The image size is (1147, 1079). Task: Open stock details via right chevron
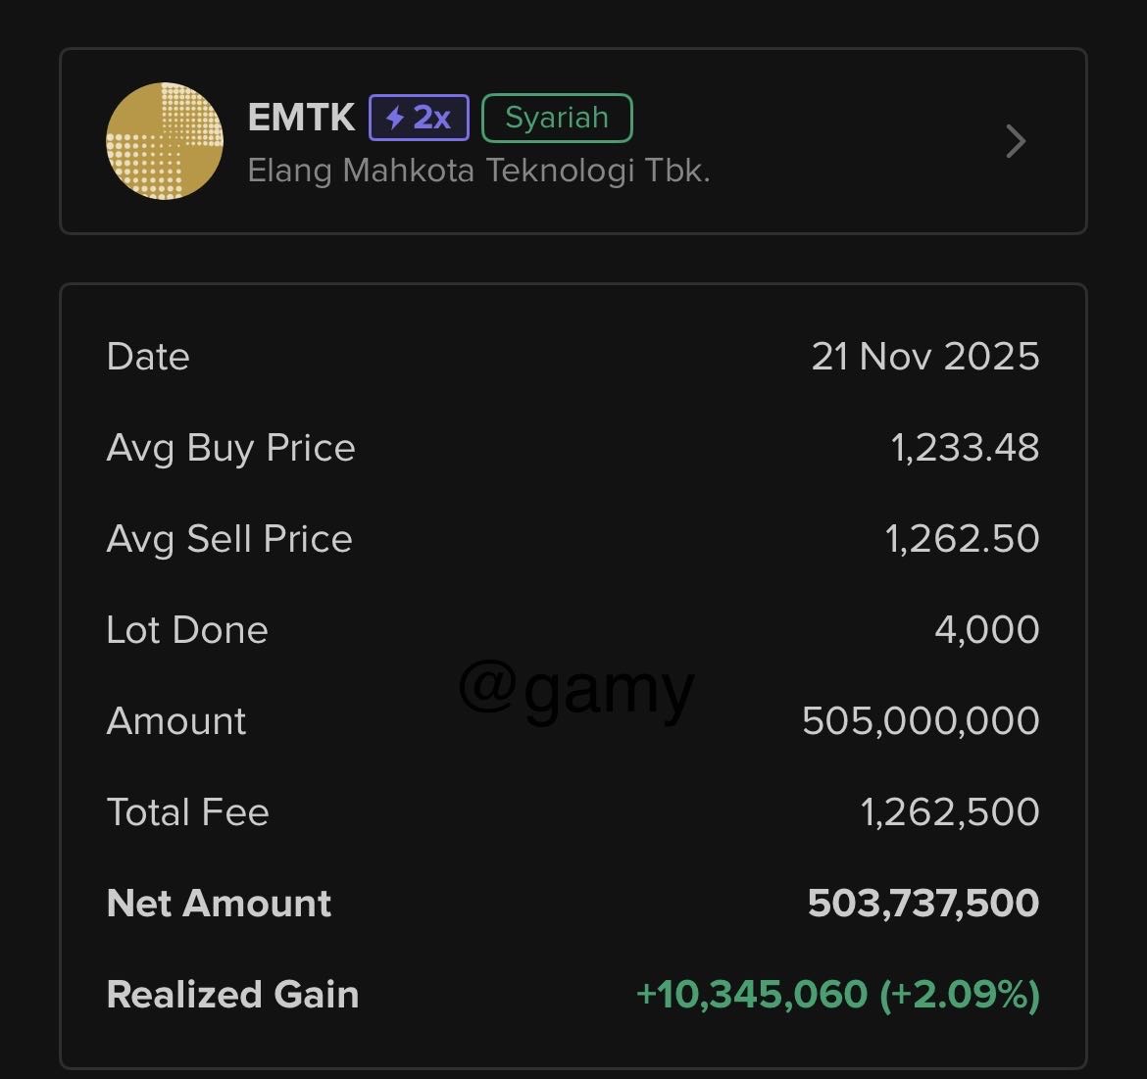point(1016,142)
